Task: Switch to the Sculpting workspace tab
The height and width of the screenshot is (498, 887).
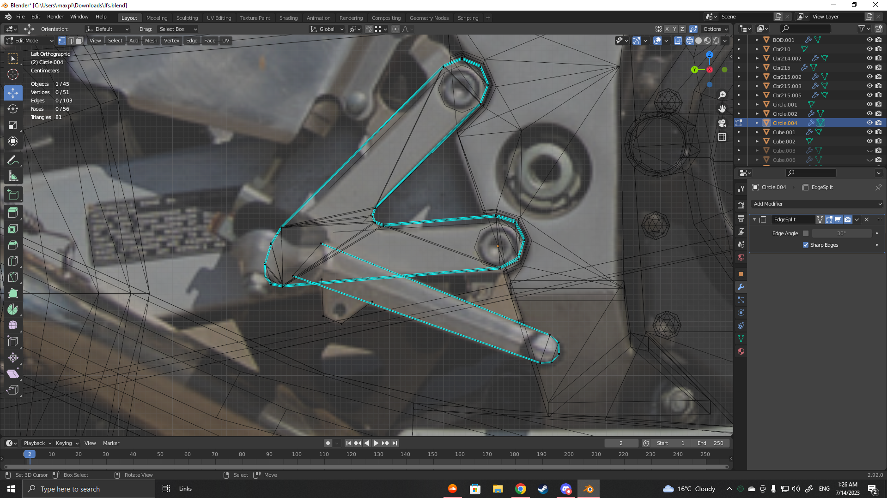Action: 187,18
